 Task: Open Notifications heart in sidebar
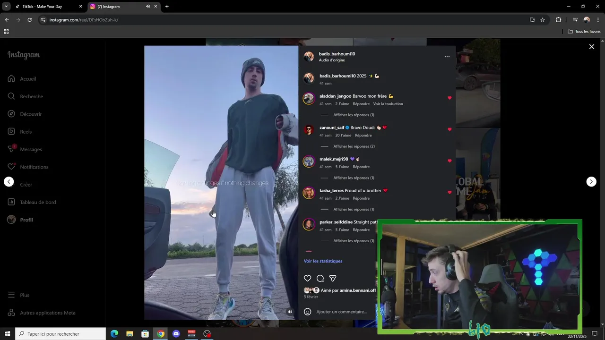[28, 167]
